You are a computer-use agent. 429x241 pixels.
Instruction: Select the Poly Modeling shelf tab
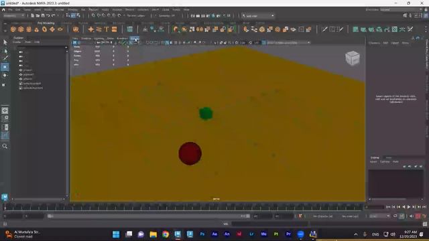coord(46,23)
